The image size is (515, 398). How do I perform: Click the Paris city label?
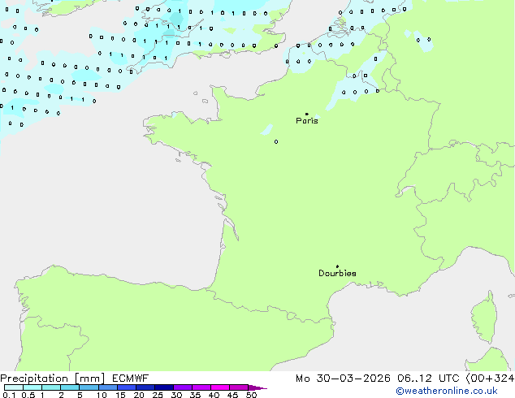(307, 121)
